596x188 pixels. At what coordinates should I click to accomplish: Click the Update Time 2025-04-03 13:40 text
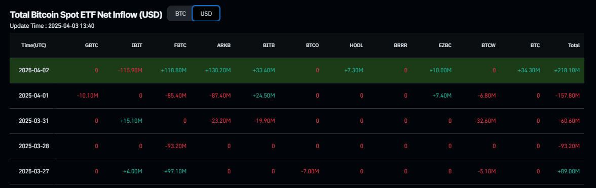52,26
